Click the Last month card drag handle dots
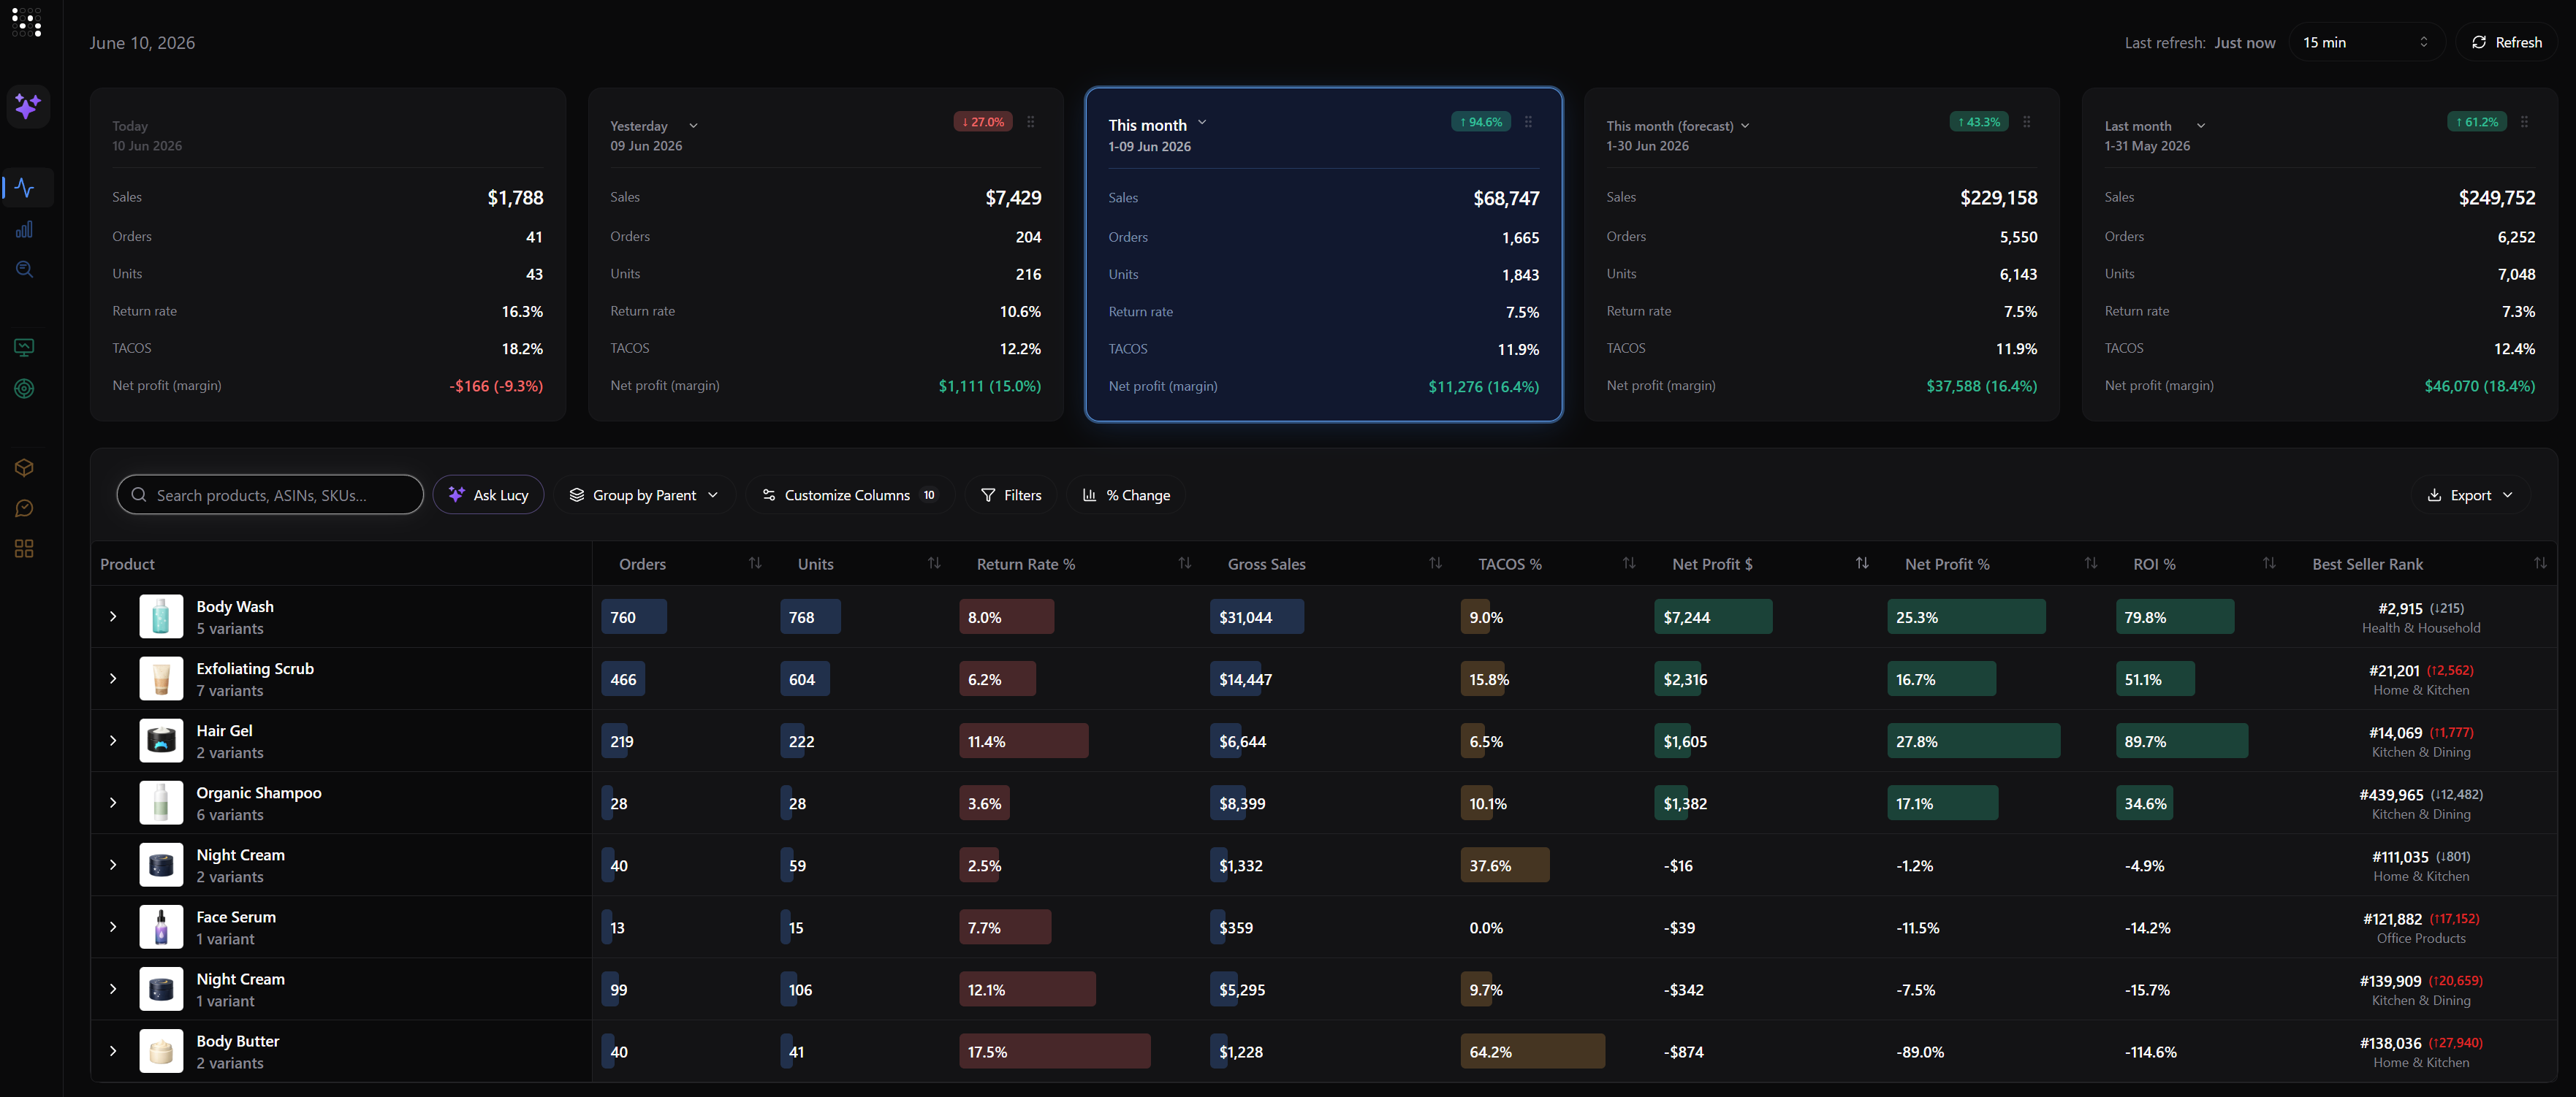The image size is (2576, 1097). [x=2525, y=122]
